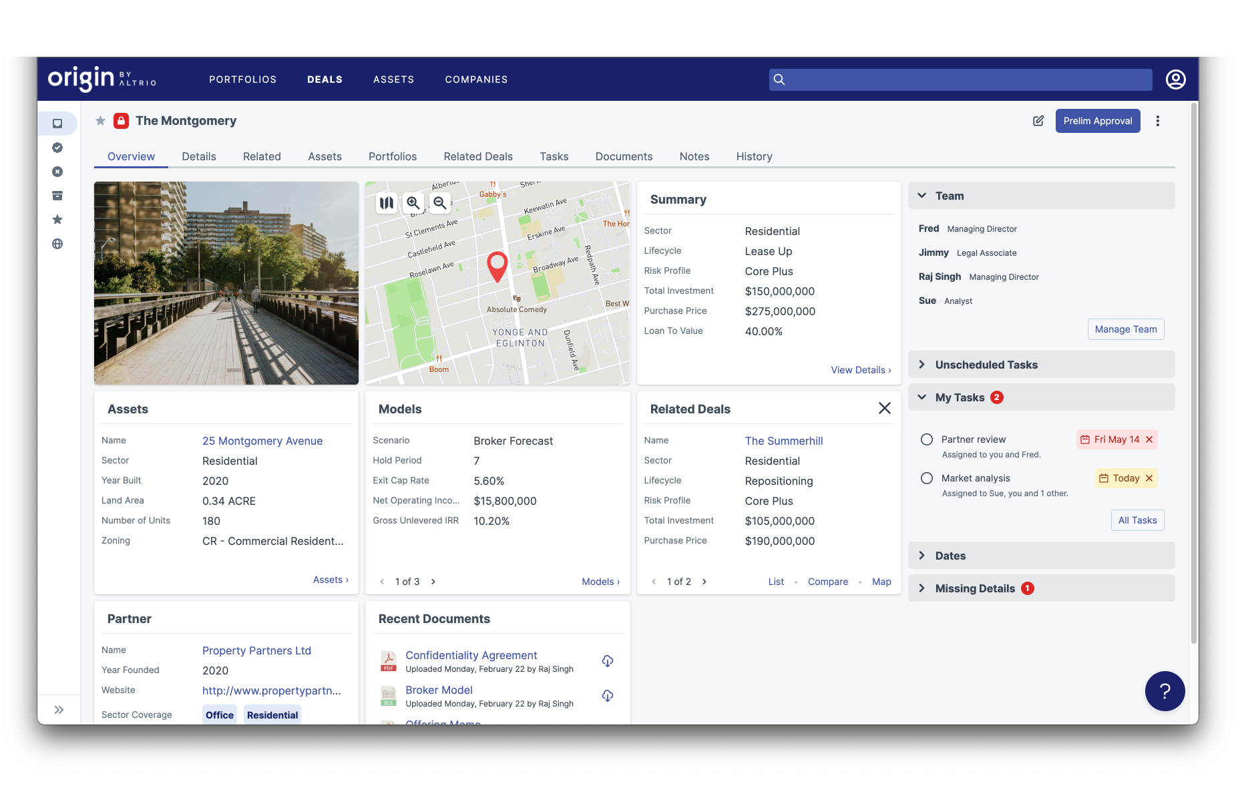This screenshot has height=794, width=1236.
Task: Open the archive box sidebar icon
Action: tap(57, 196)
